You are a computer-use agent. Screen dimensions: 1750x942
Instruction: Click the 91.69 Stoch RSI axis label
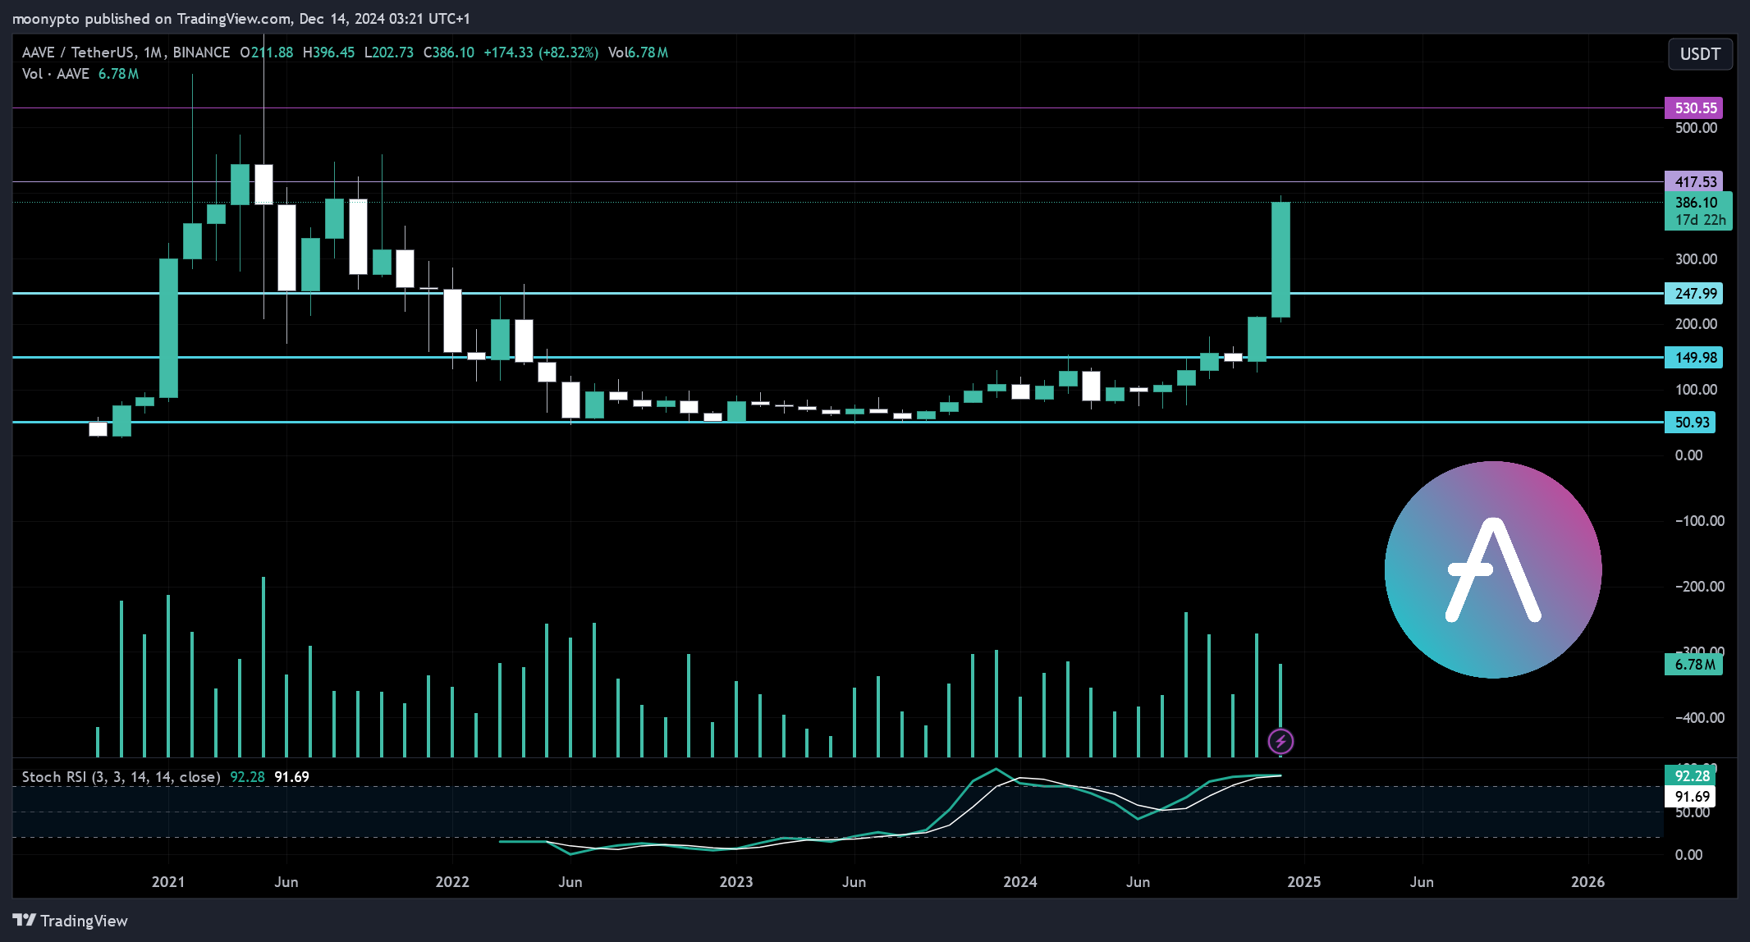click(x=1690, y=796)
